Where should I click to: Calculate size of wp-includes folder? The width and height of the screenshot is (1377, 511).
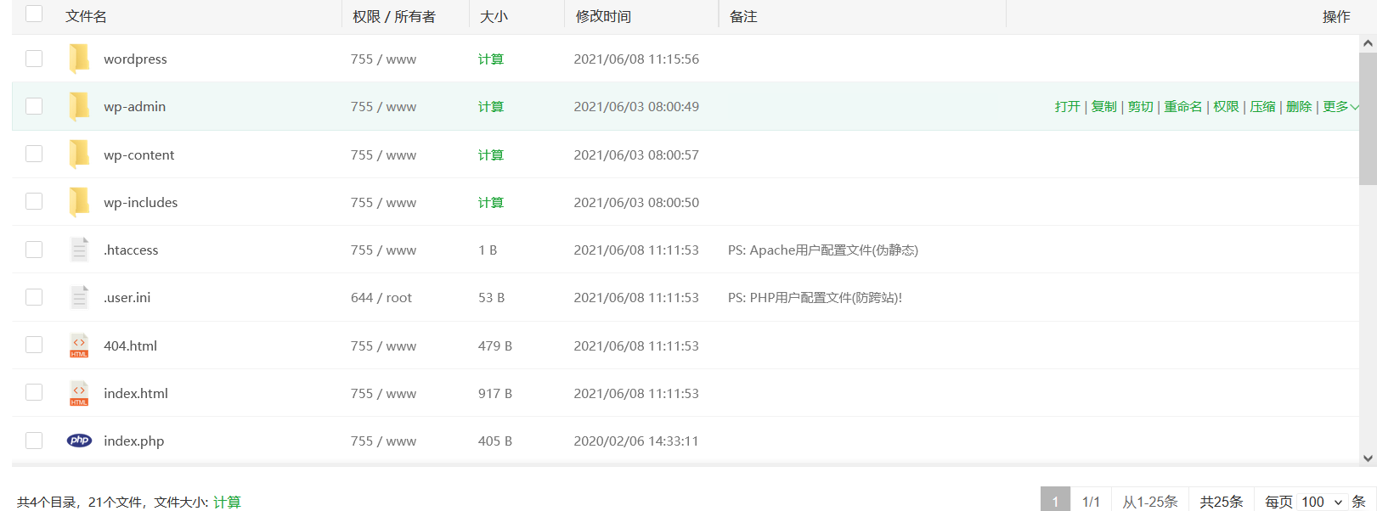[x=491, y=202]
